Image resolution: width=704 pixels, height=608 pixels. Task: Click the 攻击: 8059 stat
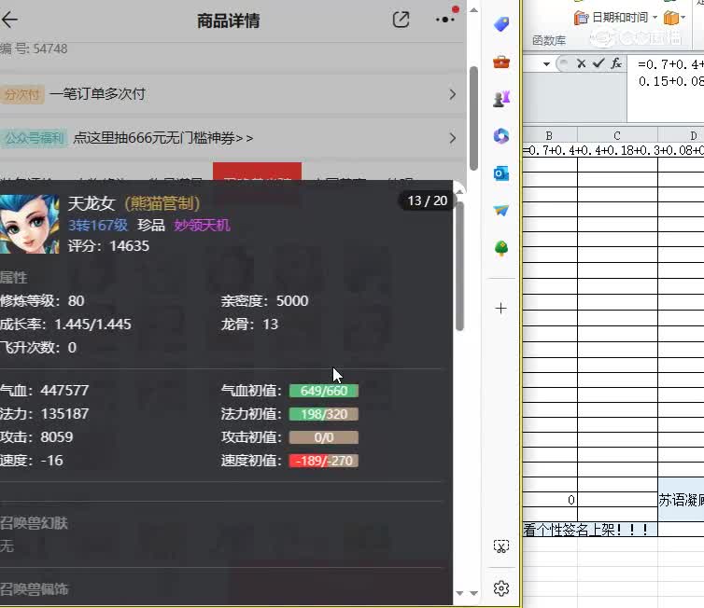[x=36, y=437]
